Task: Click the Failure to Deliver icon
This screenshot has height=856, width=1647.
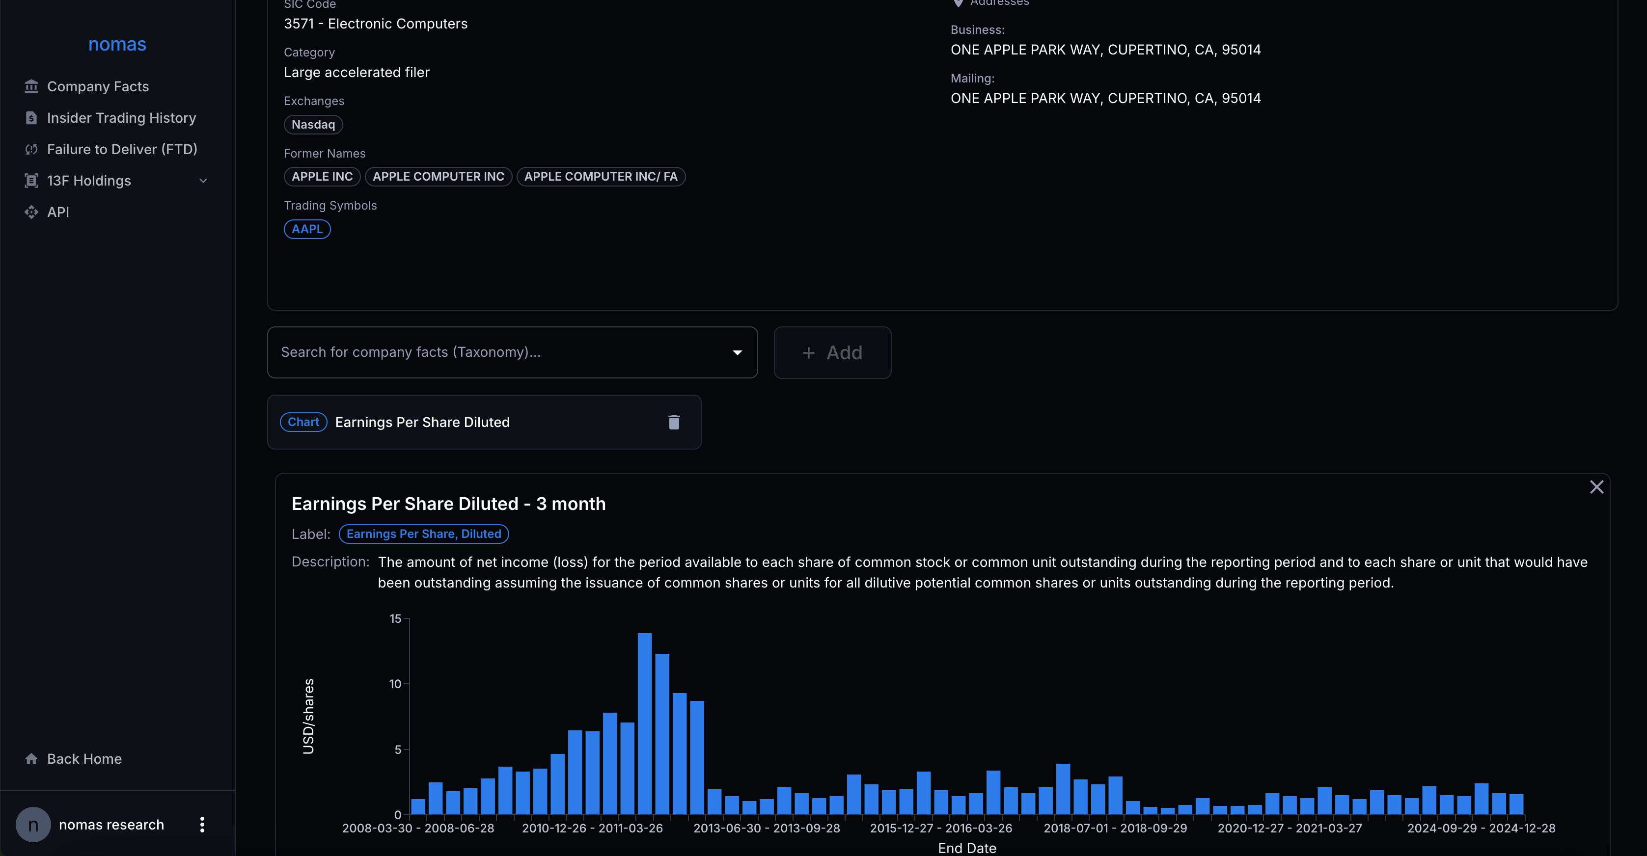Action: tap(31, 149)
